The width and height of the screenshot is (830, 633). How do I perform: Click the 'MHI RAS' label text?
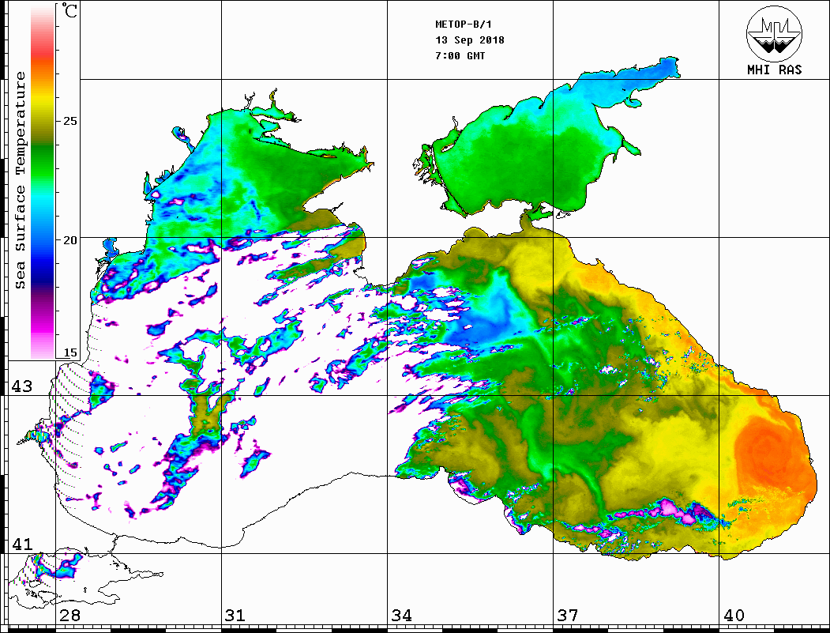(774, 70)
